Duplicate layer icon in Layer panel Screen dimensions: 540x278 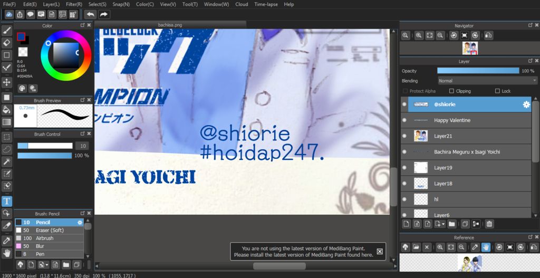click(465, 224)
